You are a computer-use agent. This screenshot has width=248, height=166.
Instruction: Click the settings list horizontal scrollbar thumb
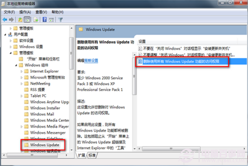pos(171,149)
